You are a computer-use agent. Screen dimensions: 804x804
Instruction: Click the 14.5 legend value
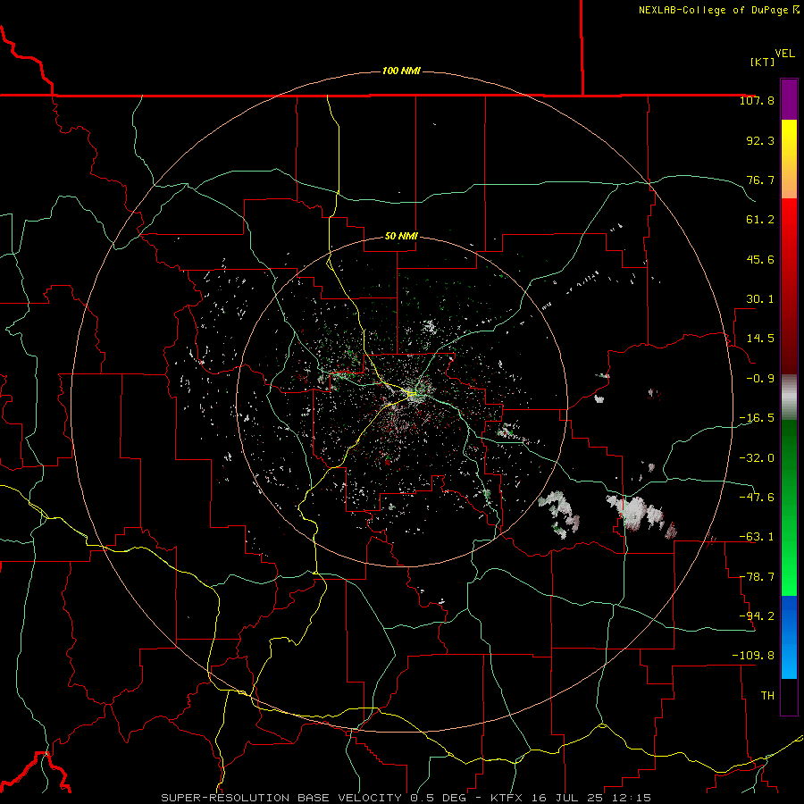pos(760,339)
